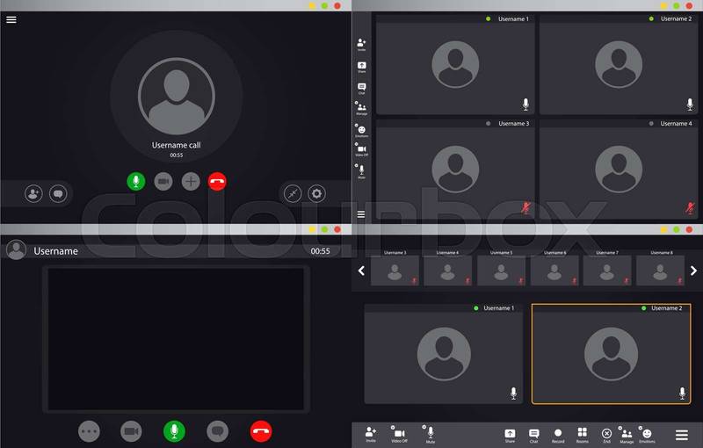Select the Username 5 thumbnail in the strip
The height and width of the screenshot is (448, 703).
(501, 271)
